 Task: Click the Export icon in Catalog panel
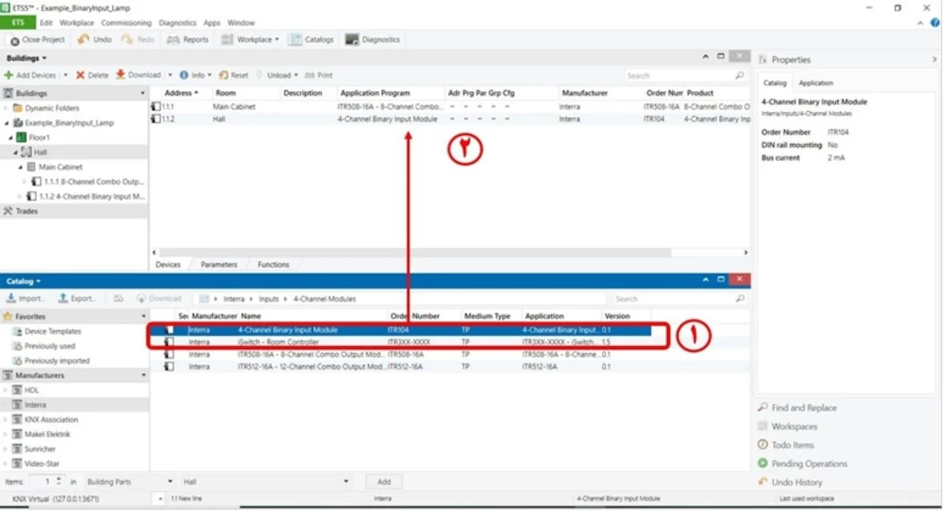click(x=63, y=298)
